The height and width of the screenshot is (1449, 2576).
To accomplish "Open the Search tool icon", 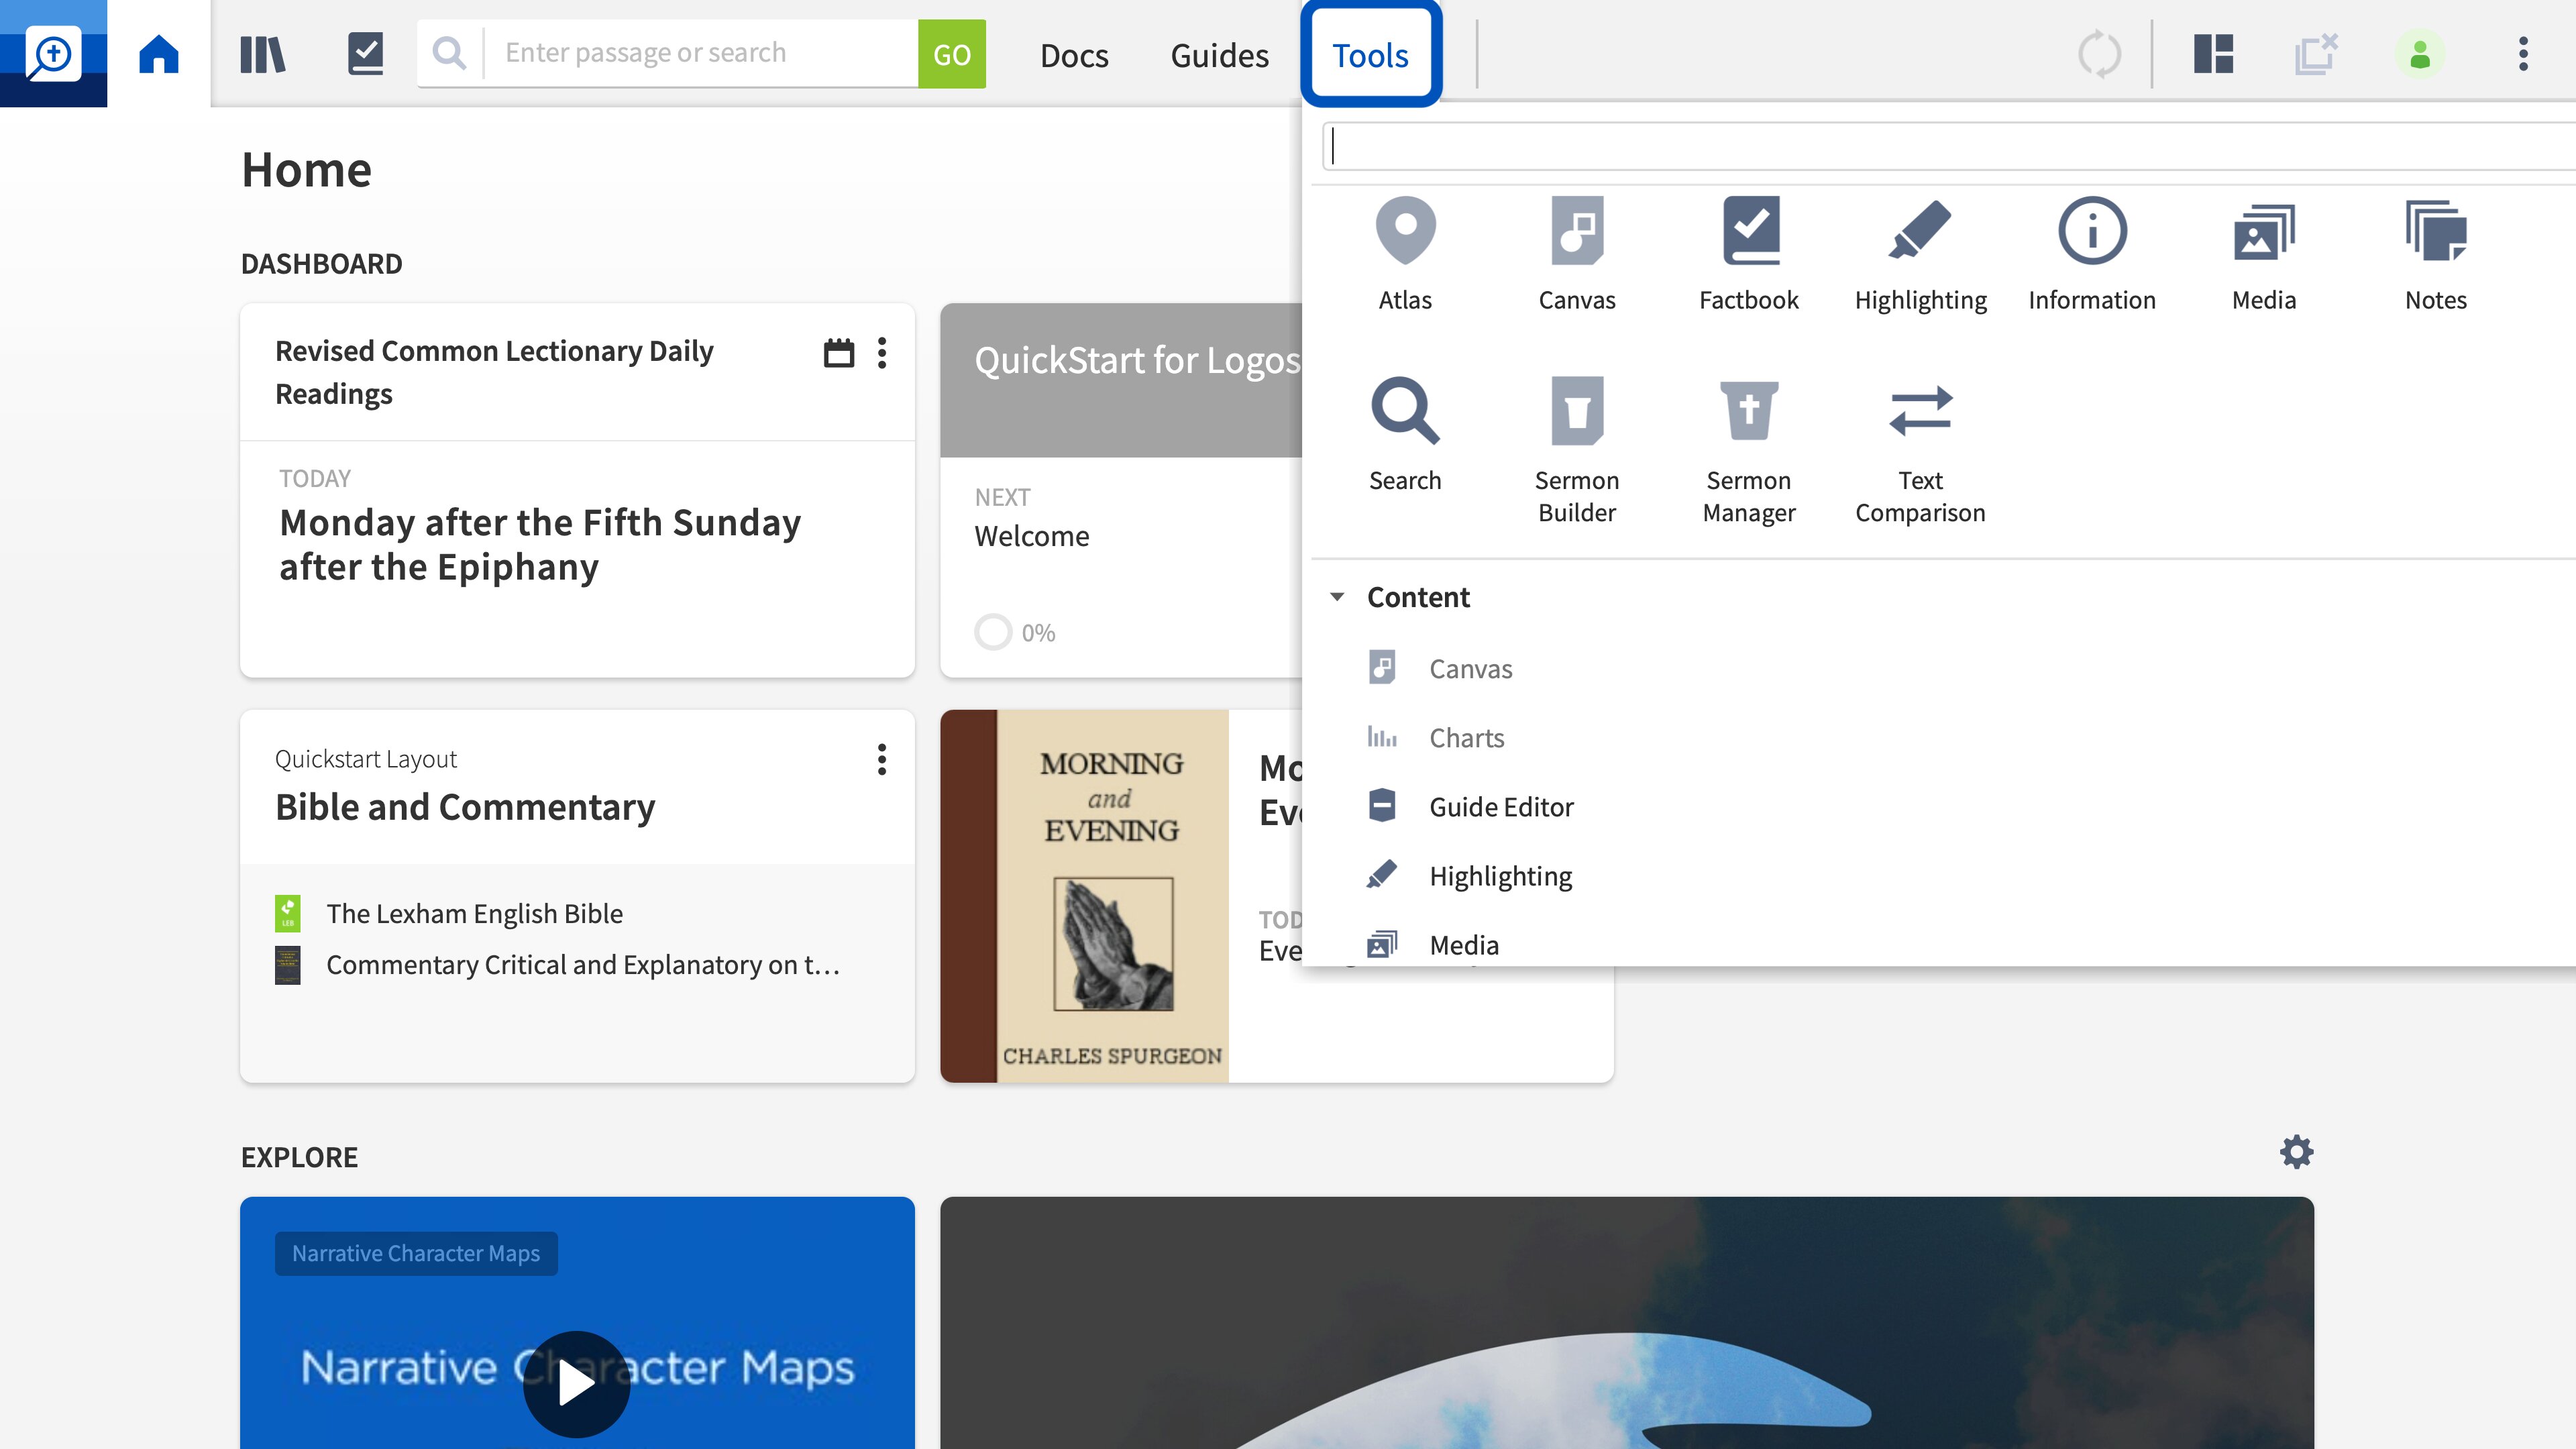I will pyautogui.click(x=1405, y=435).
